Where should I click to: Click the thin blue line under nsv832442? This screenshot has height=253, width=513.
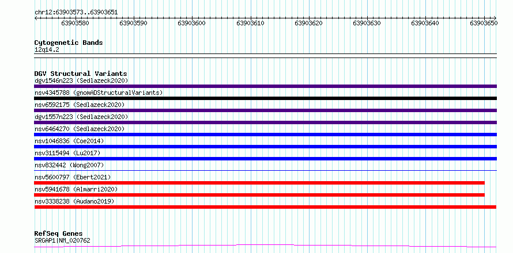click(x=265, y=170)
